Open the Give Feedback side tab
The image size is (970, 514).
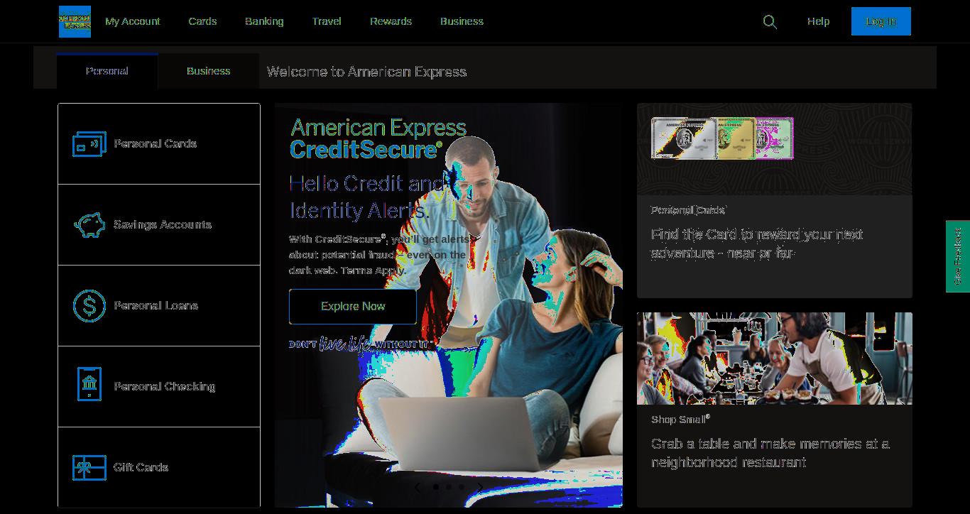[958, 256]
